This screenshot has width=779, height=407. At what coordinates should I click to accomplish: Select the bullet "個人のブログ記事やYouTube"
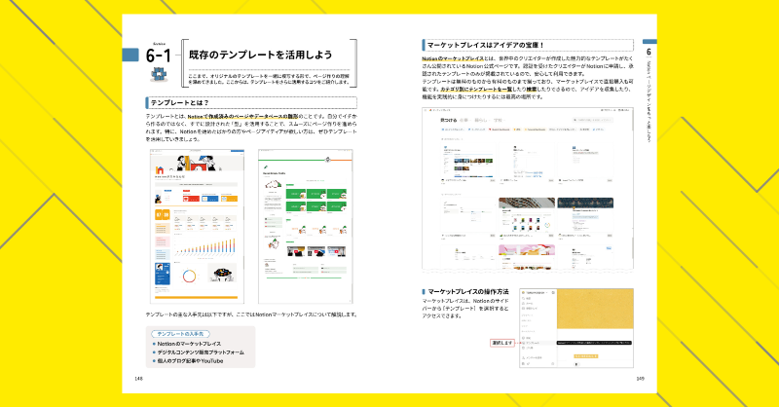[x=190, y=361]
